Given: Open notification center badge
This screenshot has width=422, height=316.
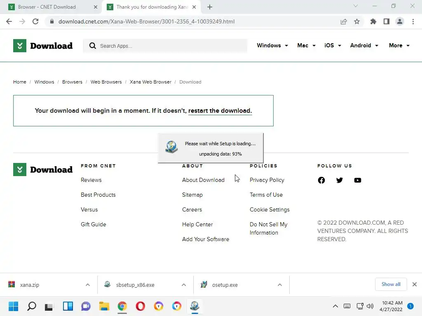Looking at the screenshot, I should (410, 306).
